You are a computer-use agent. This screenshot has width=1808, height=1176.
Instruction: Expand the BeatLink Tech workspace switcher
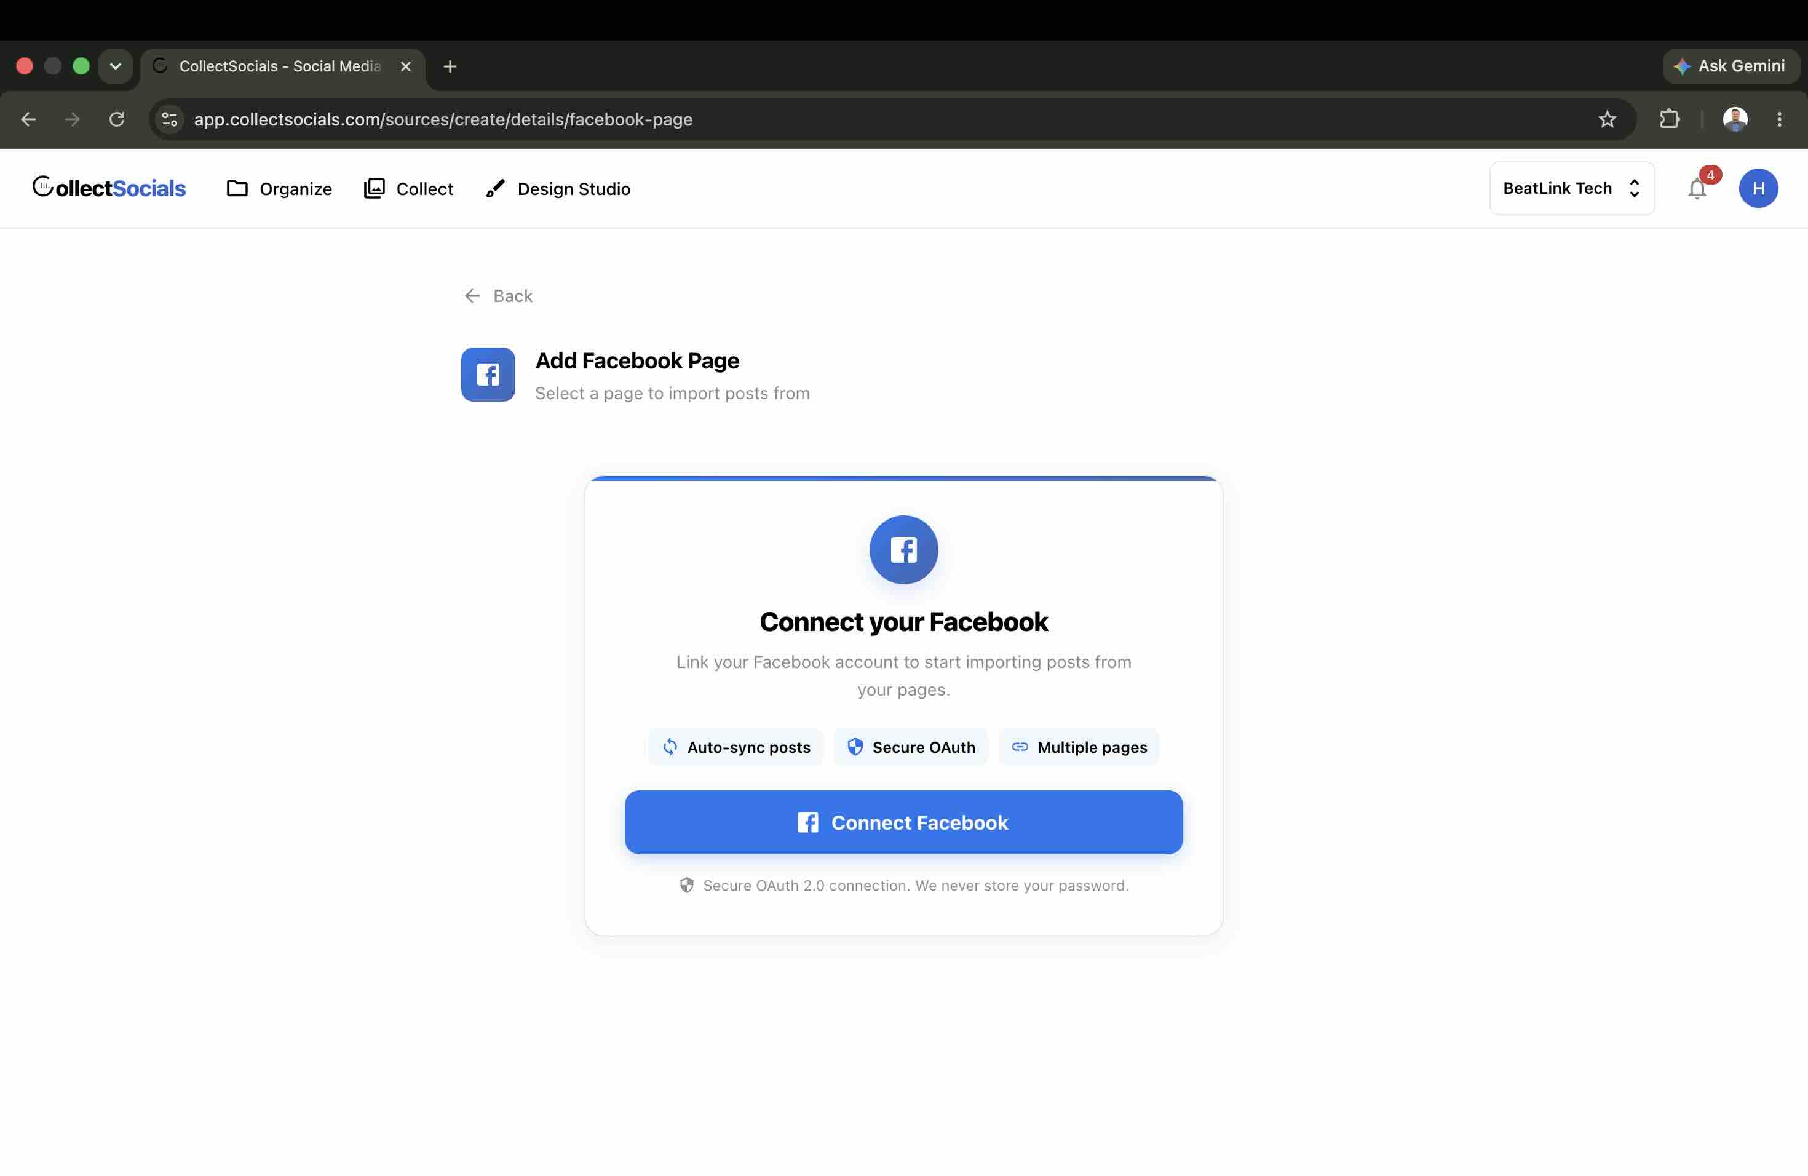[x=1571, y=188]
